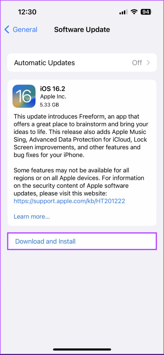Tap the Wi-Fi status icon
Viewport: 164px width, 355px height.
(x=135, y=12)
